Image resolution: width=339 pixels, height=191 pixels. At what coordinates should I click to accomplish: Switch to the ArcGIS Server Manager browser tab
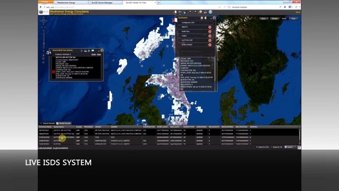tap(105, 3)
